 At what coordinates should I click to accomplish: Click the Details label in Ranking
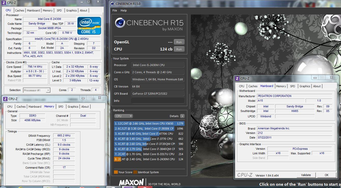[x=174, y=116]
